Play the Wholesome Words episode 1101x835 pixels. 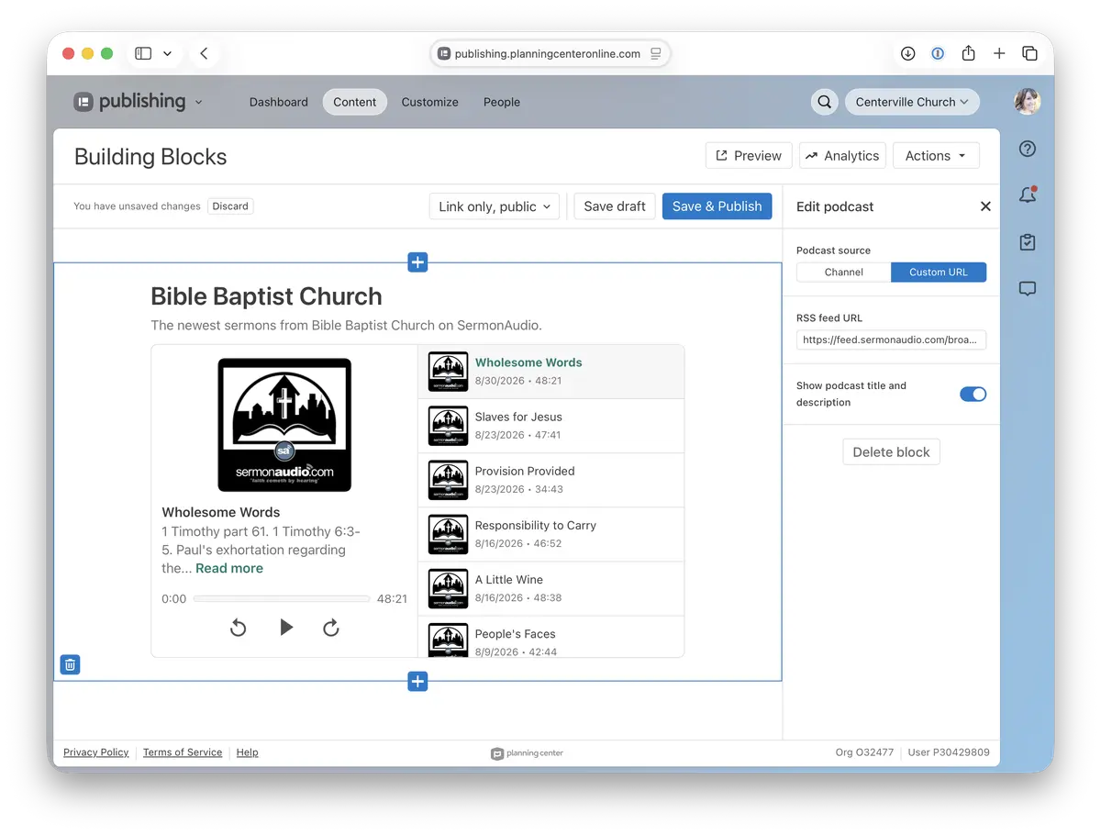coord(286,628)
